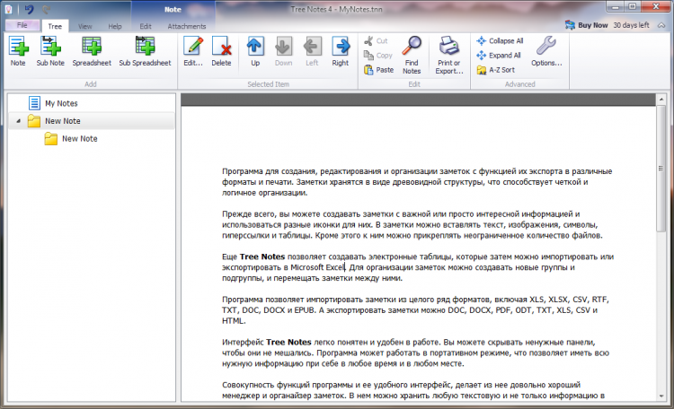
Task: Open Find Notes search
Action: pos(412,55)
